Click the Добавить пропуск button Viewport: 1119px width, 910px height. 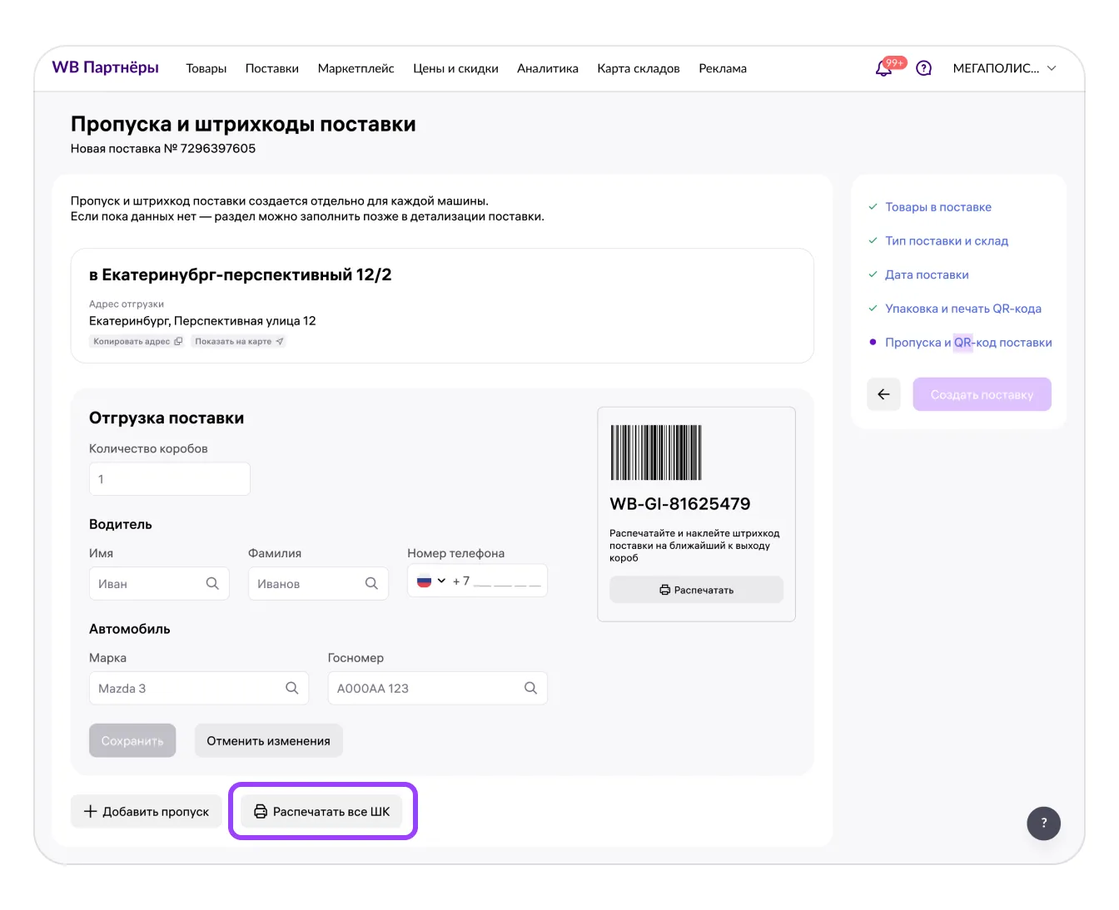[x=147, y=811]
